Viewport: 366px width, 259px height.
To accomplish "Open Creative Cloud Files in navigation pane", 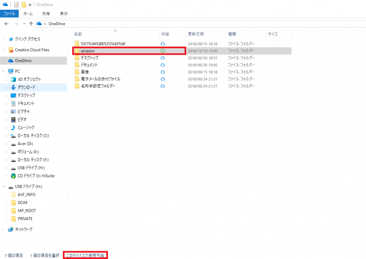I will [x=32, y=50].
